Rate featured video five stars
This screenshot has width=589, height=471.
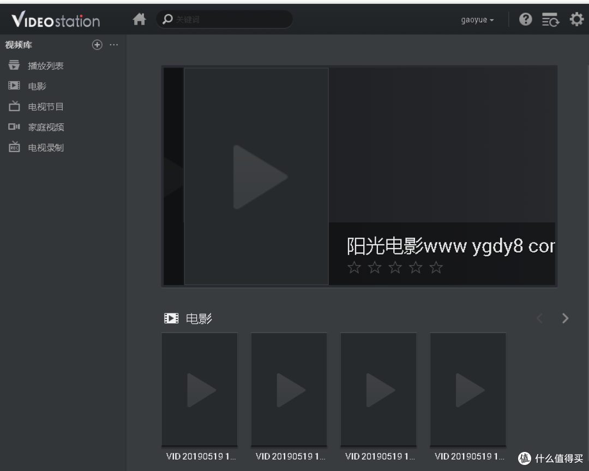click(x=436, y=268)
